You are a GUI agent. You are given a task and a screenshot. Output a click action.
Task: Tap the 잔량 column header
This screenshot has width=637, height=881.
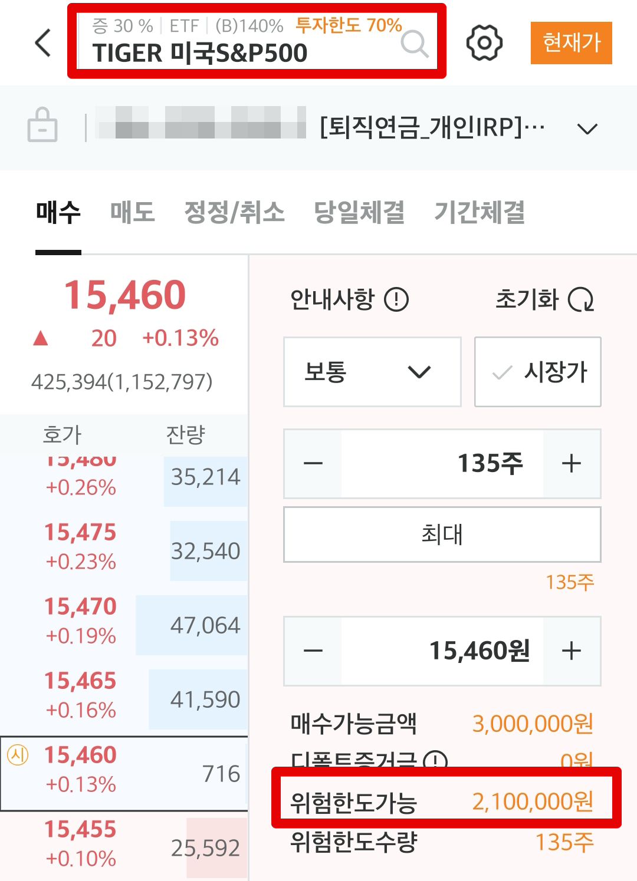point(185,435)
